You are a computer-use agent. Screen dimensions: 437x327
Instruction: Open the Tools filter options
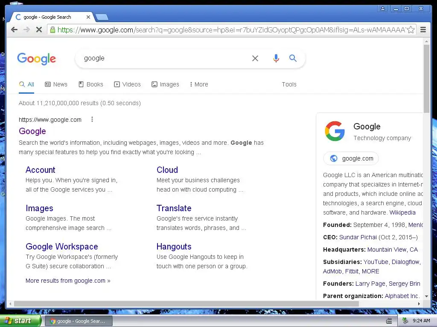[x=289, y=84]
